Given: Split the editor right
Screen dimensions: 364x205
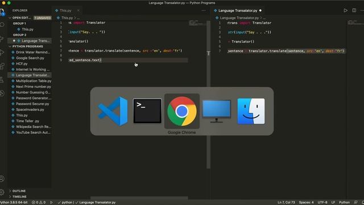Looking at the screenshot, I should pos(354,10).
